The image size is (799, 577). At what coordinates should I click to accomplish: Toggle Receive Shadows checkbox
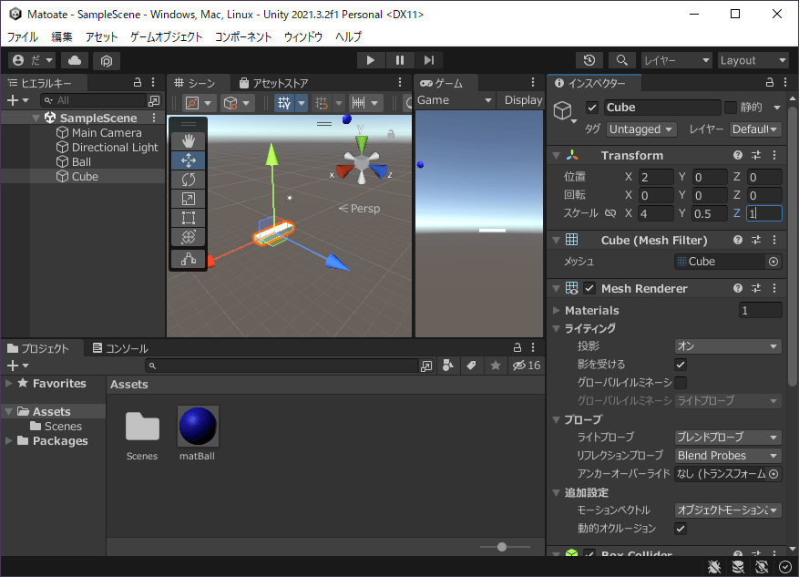click(681, 365)
